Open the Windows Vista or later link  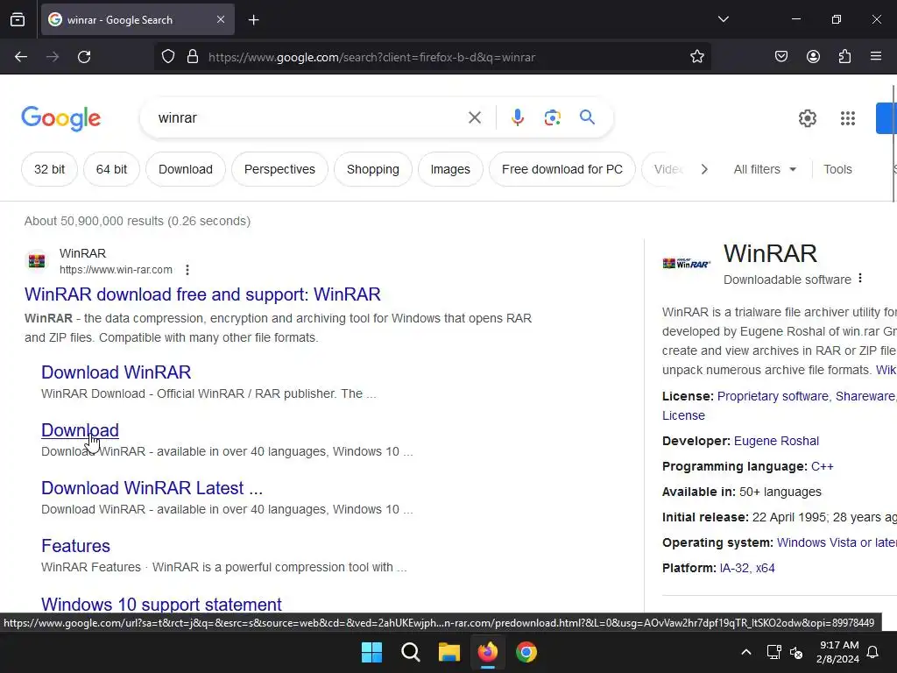click(x=837, y=542)
